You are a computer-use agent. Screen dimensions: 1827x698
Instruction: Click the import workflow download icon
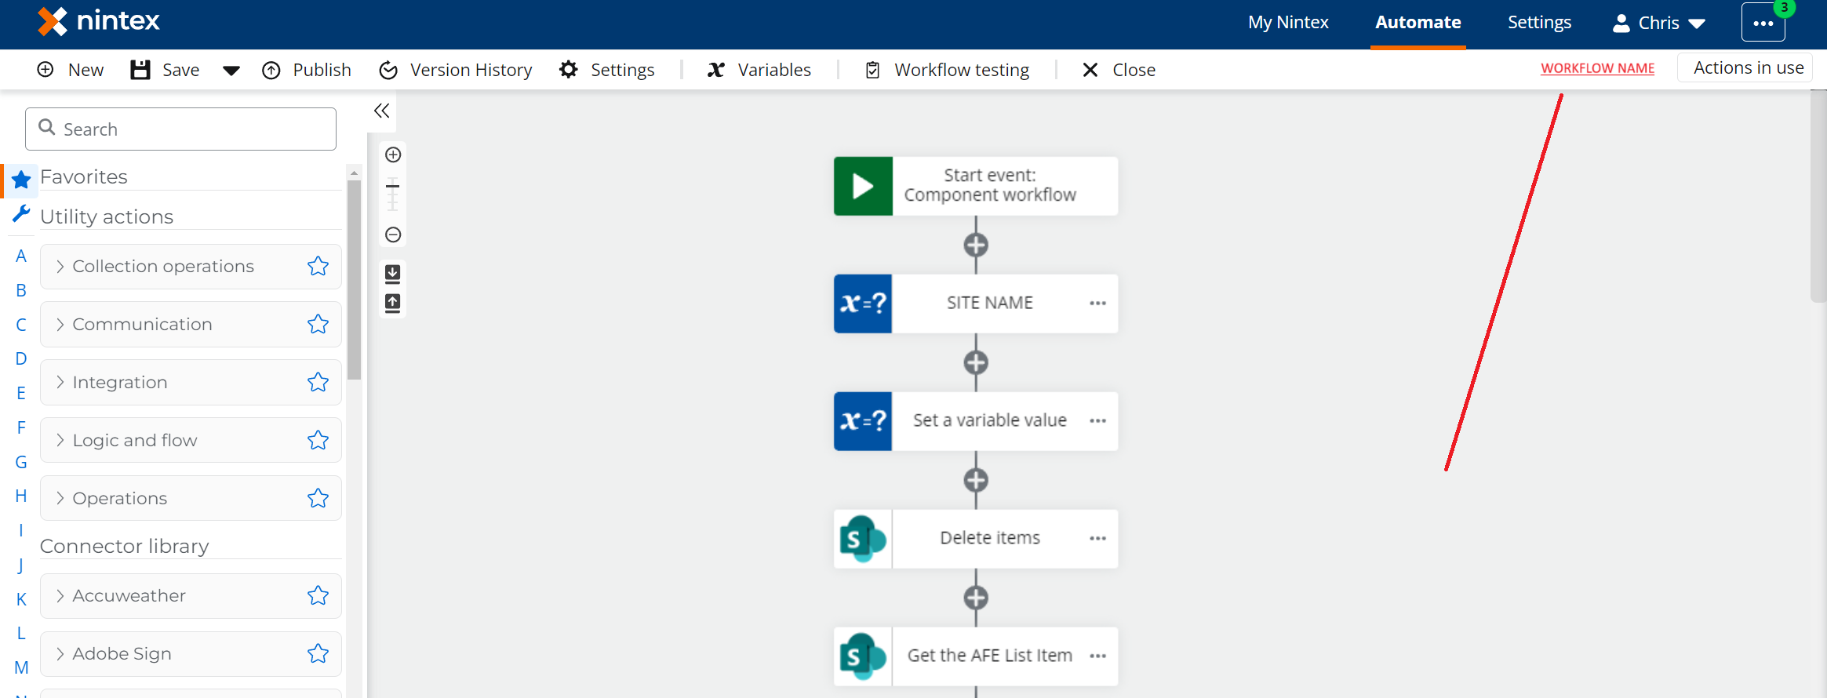pyautogui.click(x=393, y=273)
